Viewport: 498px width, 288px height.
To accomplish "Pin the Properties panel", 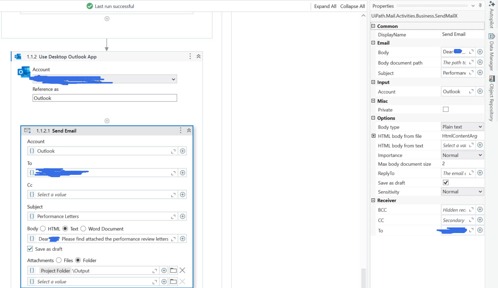I will [480, 6].
